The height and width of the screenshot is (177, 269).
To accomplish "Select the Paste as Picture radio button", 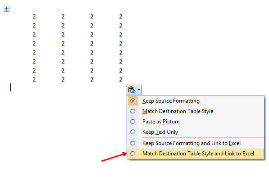I will click(x=133, y=122).
